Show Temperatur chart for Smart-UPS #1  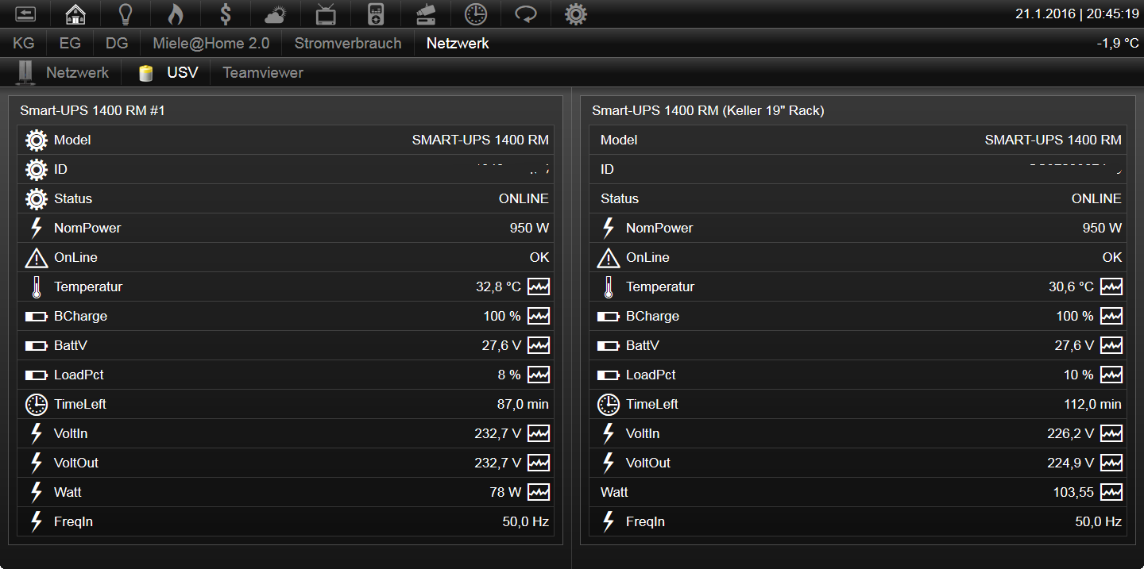(x=539, y=286)
